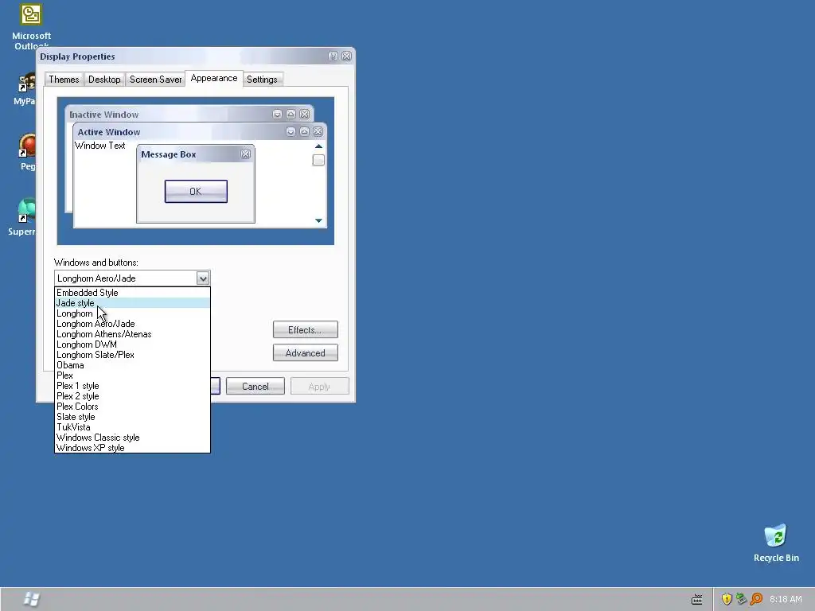Open the on-screen keyboard taskbar icon
Screen dimensions: 815x611
coord(697,600)
